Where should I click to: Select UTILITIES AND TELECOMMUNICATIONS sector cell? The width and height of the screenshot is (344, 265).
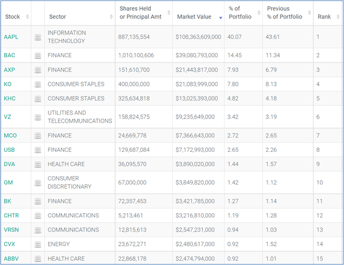(x=80, y=117)
